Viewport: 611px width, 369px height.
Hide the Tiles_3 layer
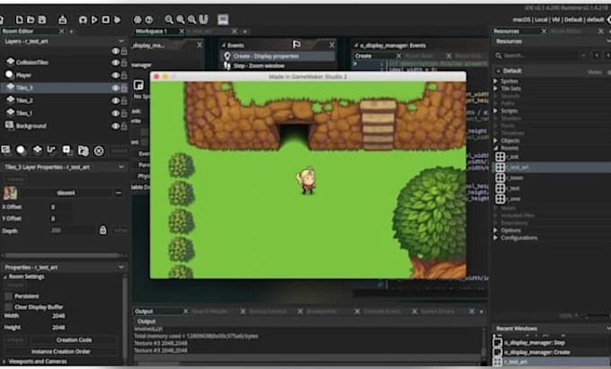click(x=115, y=88)
